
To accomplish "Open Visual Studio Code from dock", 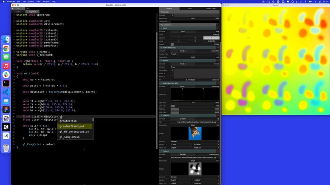I will click(6, 92).
